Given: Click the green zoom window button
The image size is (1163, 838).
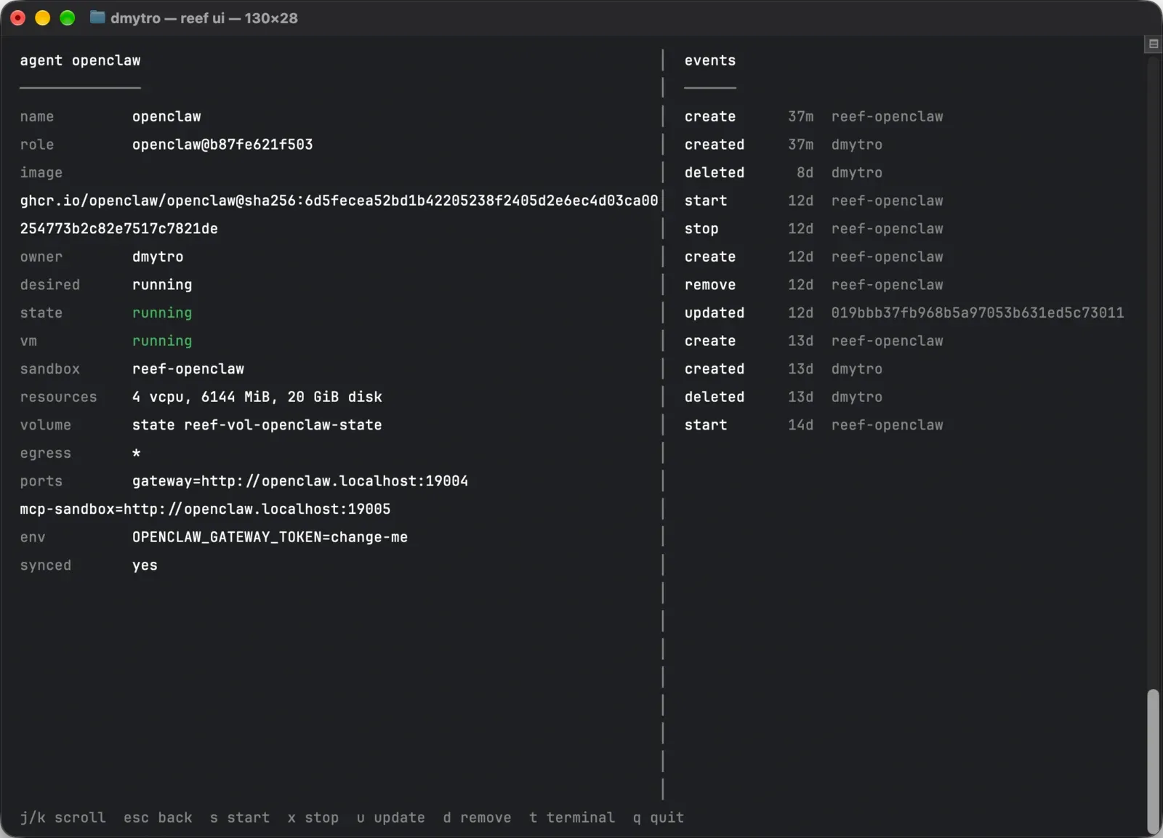Looking at the screenshot, I should click(68, 18).
